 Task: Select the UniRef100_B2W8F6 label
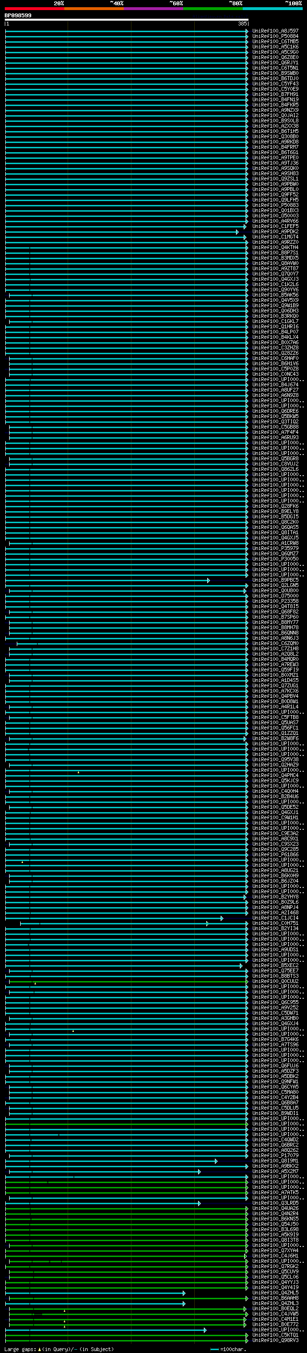pyautogui.click(x=275, y=739)
